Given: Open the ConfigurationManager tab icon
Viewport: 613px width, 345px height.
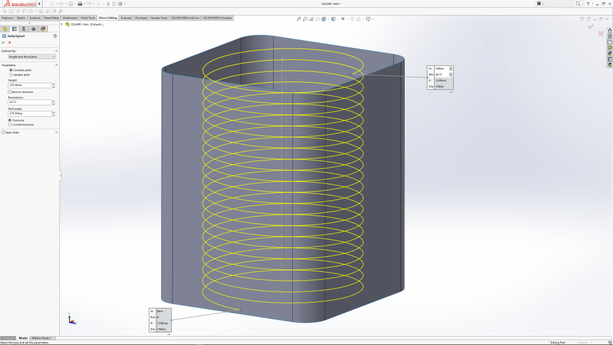Looking at the screenshot, I should (23, 29).
